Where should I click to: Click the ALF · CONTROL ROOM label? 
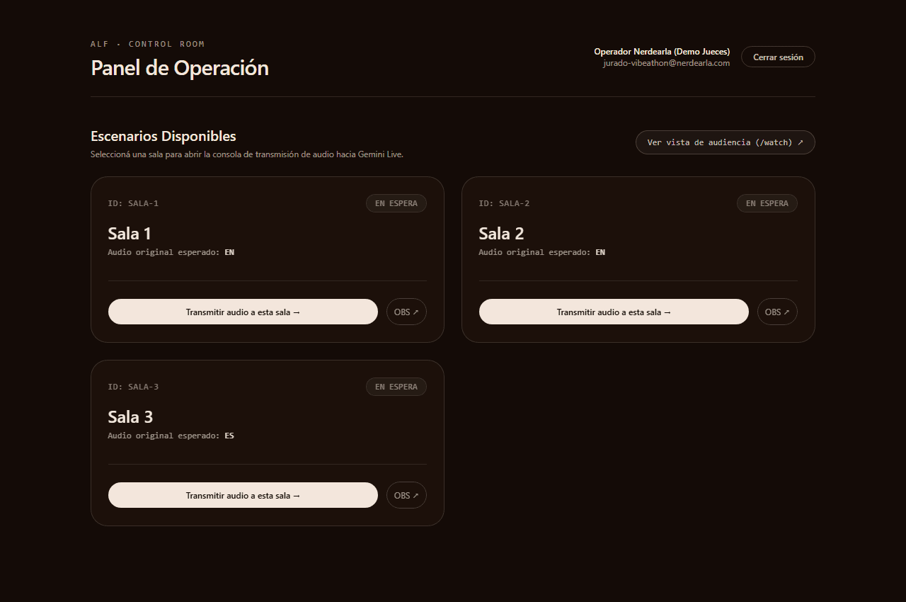point(147,44)
